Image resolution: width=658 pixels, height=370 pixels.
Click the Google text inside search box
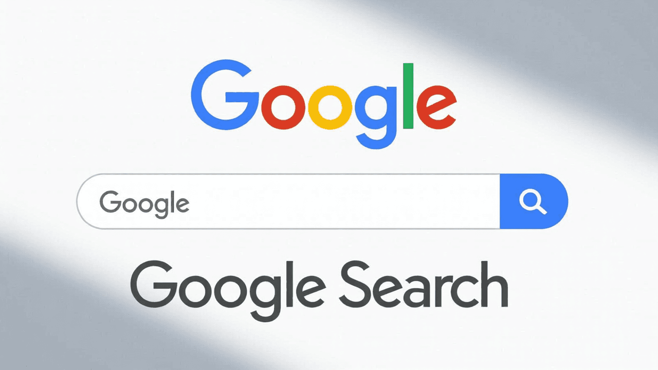point(144,205)
